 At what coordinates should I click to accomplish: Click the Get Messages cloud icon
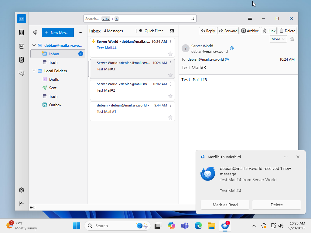[35, 32]
